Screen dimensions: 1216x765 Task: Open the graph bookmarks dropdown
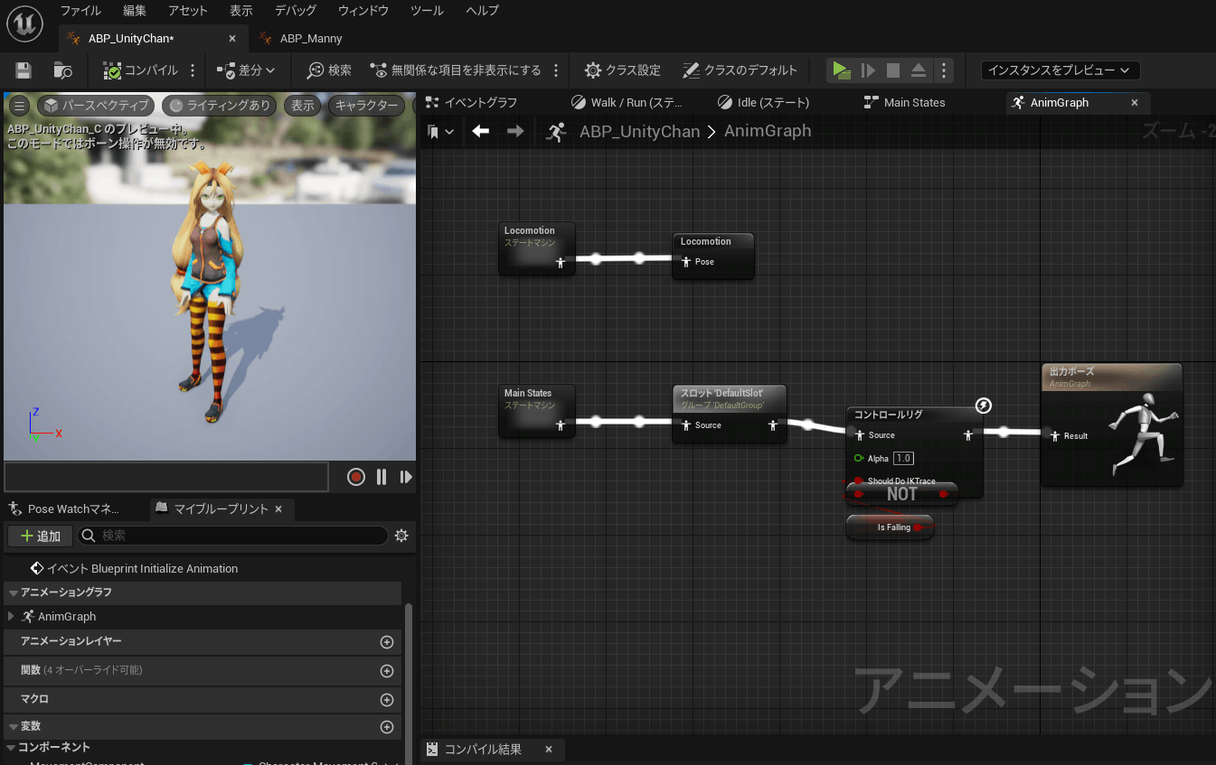coord(441,132)
